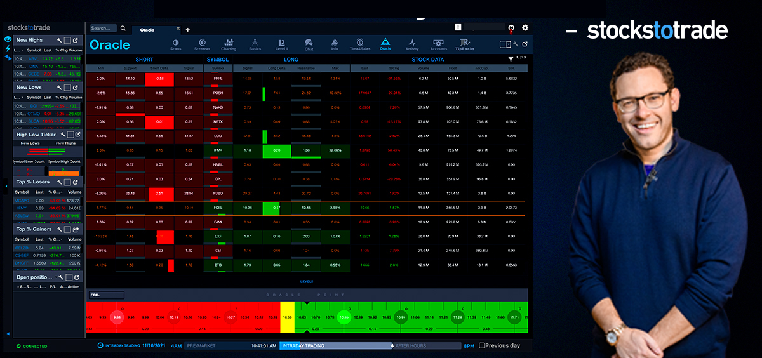Pop out the New Highs panel
Viewport: 762px width, 358px height.
tap(77, 40)
